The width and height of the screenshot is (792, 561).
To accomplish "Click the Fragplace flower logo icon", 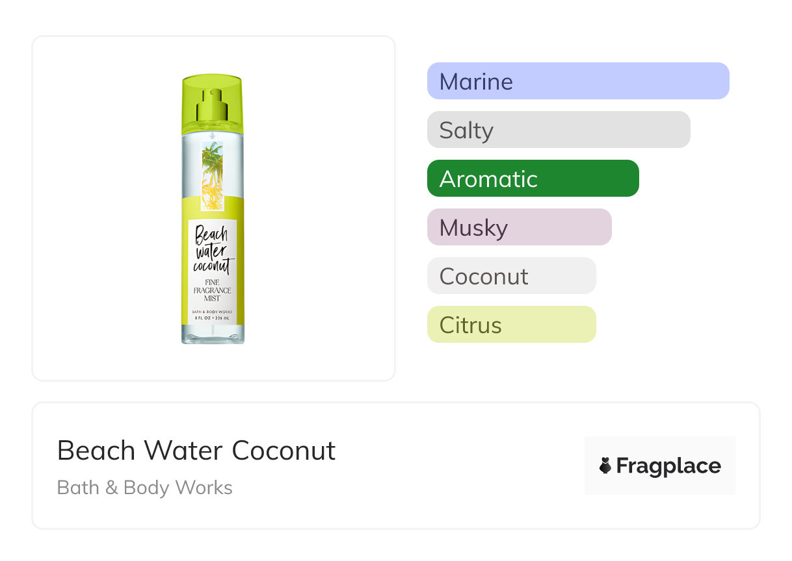I will [605, 466].
